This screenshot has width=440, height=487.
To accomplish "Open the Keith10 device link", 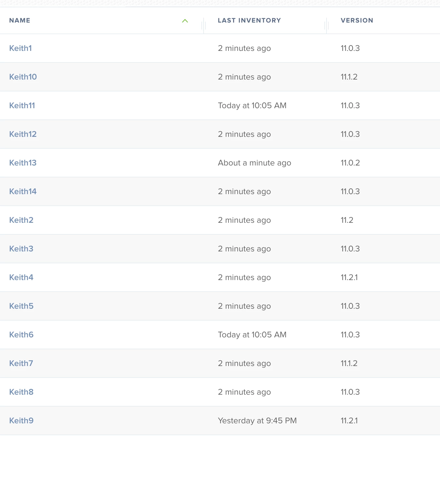I will pyautogui.click(x=23, y=77).
